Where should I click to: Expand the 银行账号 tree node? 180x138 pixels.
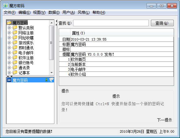(x=9, y=63)
